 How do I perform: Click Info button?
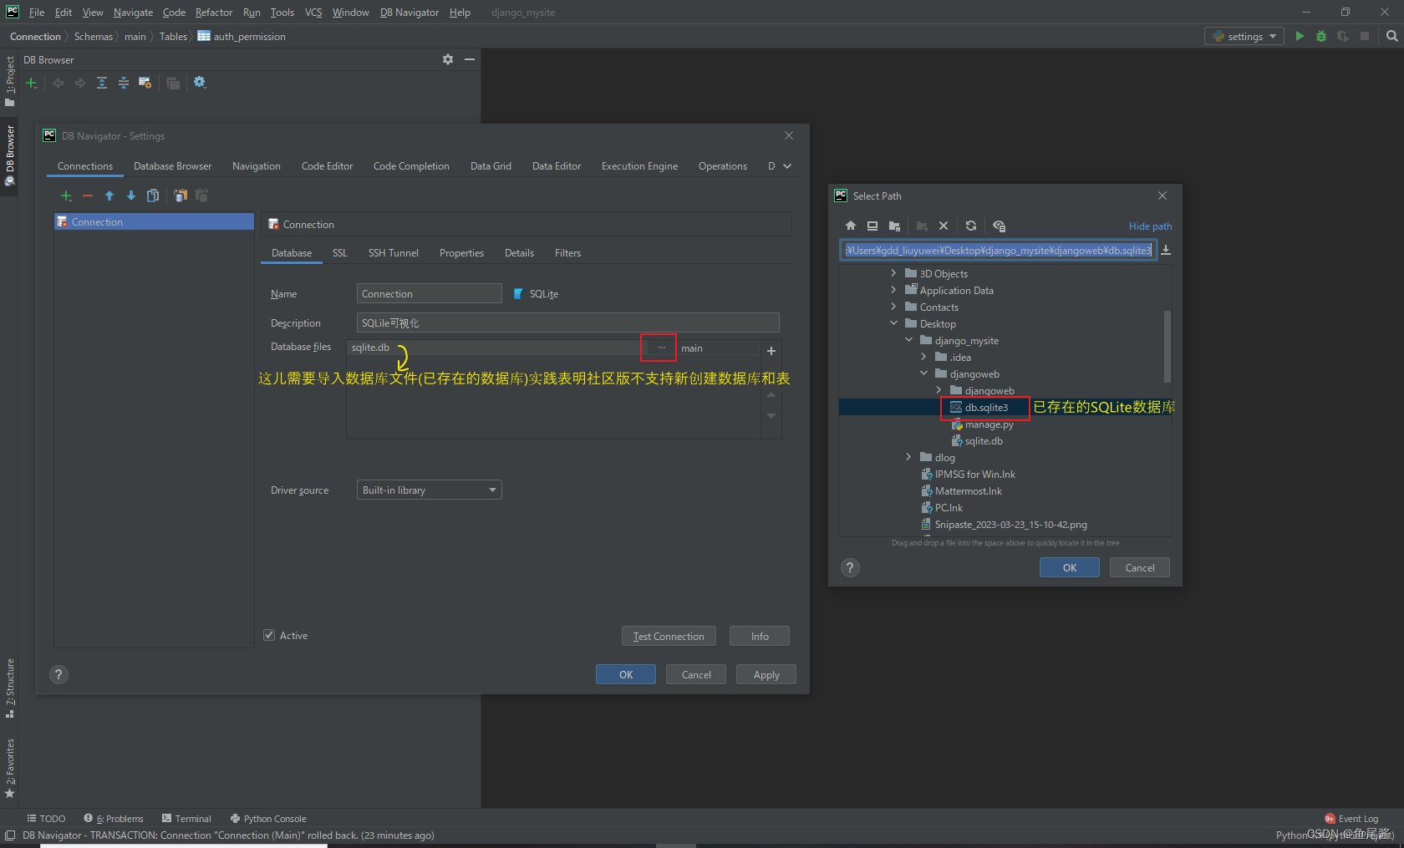759,636
